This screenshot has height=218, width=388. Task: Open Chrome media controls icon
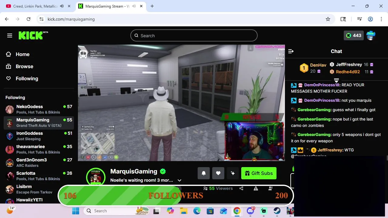360,19
